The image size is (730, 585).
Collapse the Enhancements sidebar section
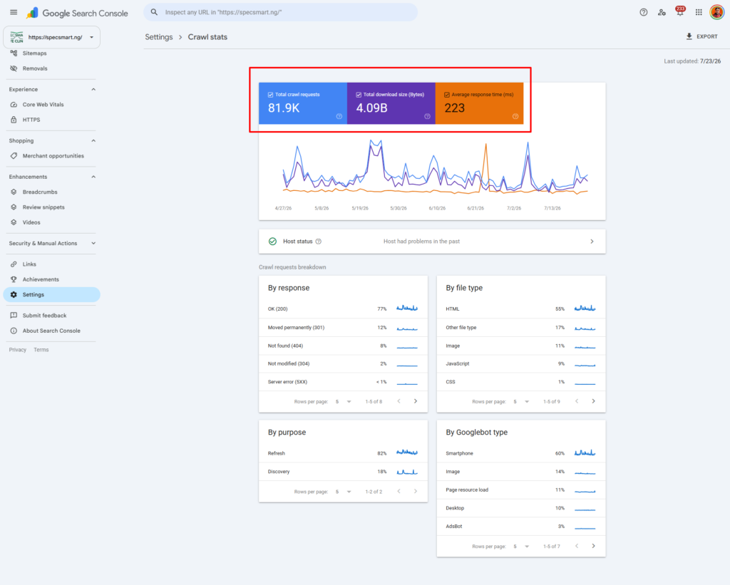pyautogui.click(x=93, y=177)
